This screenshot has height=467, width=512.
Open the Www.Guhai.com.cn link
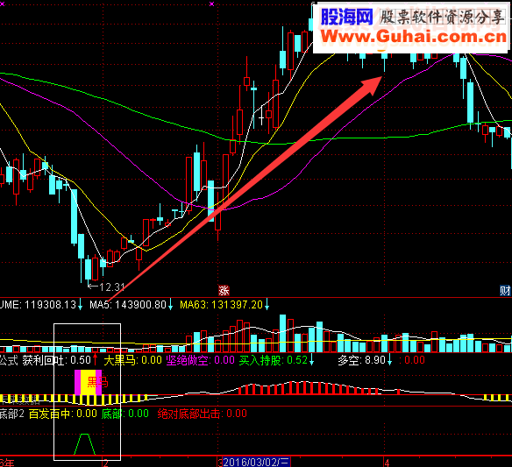[x=414, y=36]
